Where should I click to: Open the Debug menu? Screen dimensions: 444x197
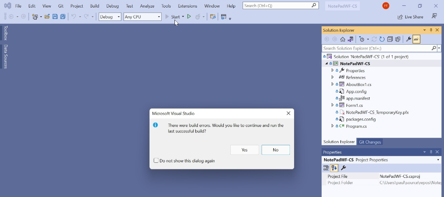coord(112,6)
